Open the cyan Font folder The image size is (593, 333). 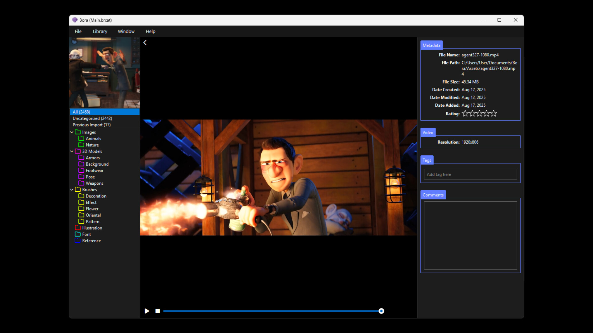[86, 234]
